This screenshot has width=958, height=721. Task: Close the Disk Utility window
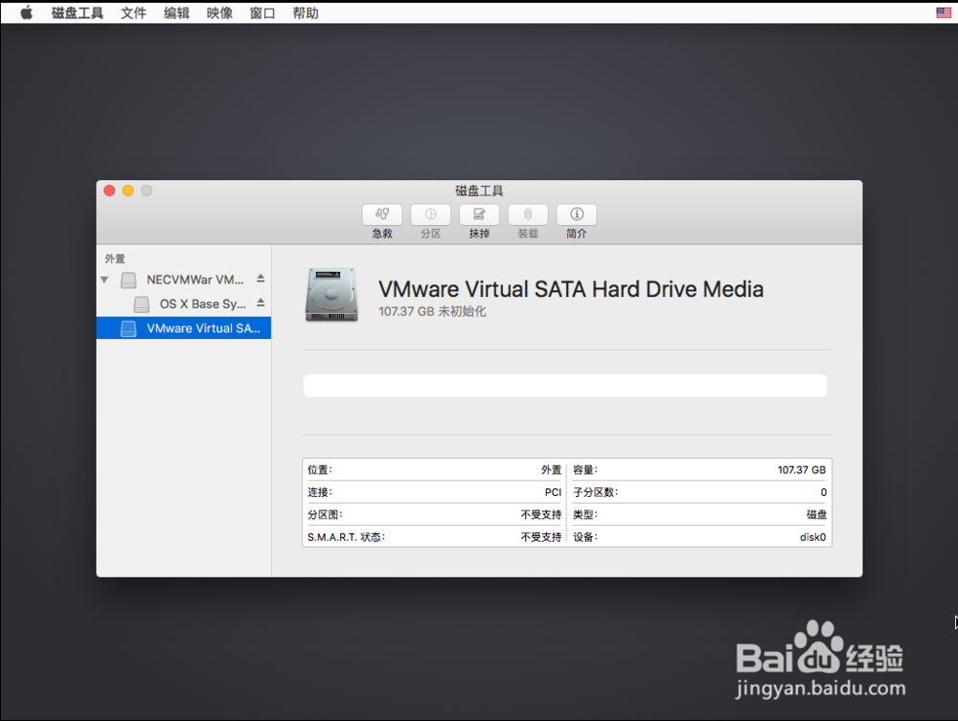(x=109, y=191)
